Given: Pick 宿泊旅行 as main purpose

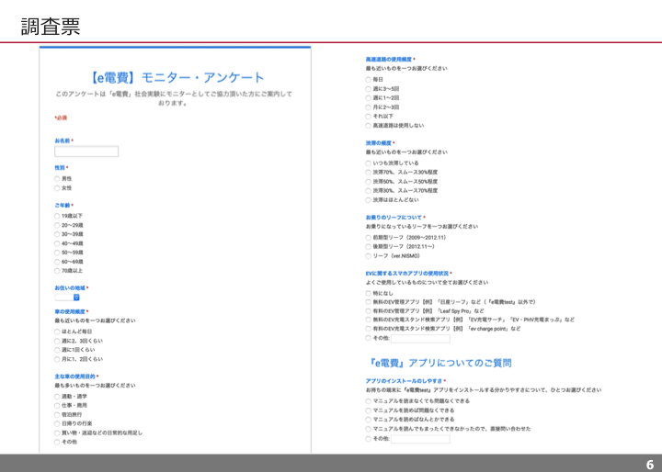Looking at the screenshot, I should pyautogui.click(x=57, y=415).
